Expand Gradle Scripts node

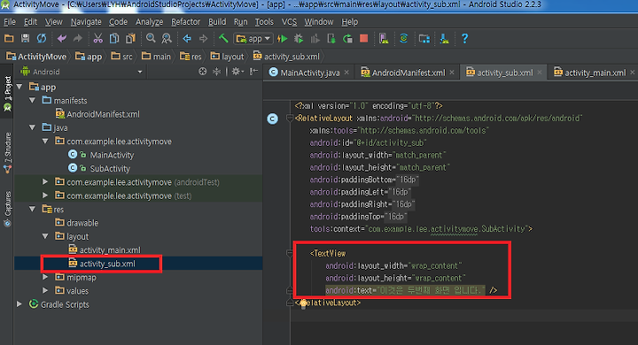19,304
